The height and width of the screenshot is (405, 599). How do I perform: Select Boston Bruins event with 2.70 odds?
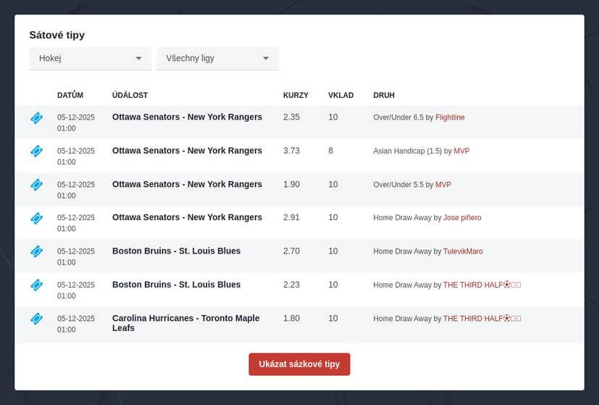pos(176,251)
